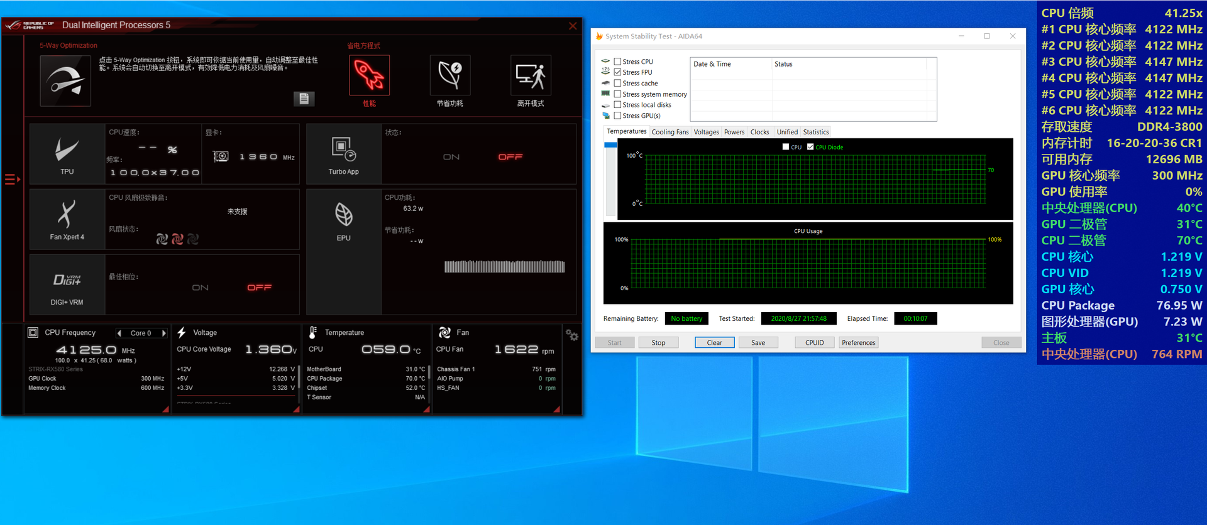Click the Temperature thermometer icon
This screenshot has height=525, width=1207.
pos(312,332)
